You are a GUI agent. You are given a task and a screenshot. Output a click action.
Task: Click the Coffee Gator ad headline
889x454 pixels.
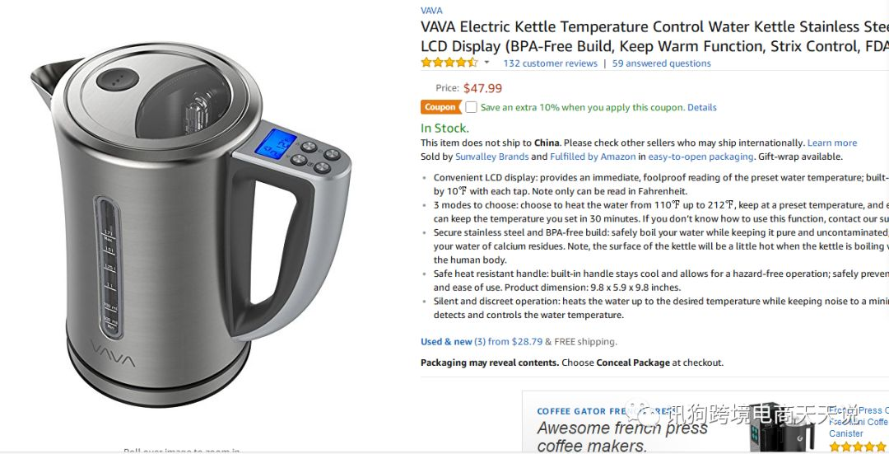(622, 436)
